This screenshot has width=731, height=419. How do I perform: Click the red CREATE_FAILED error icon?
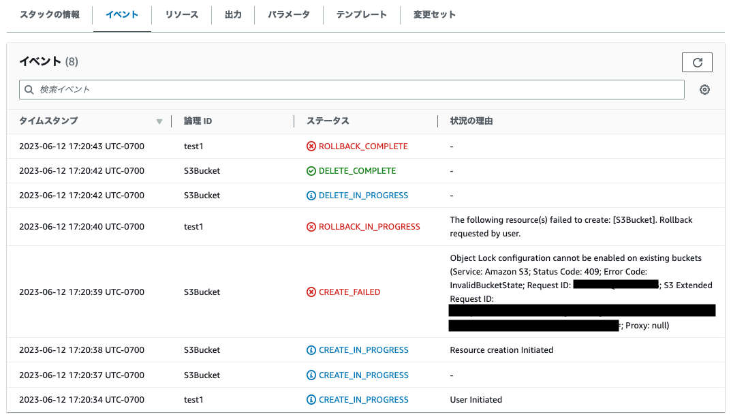point(311,292)
